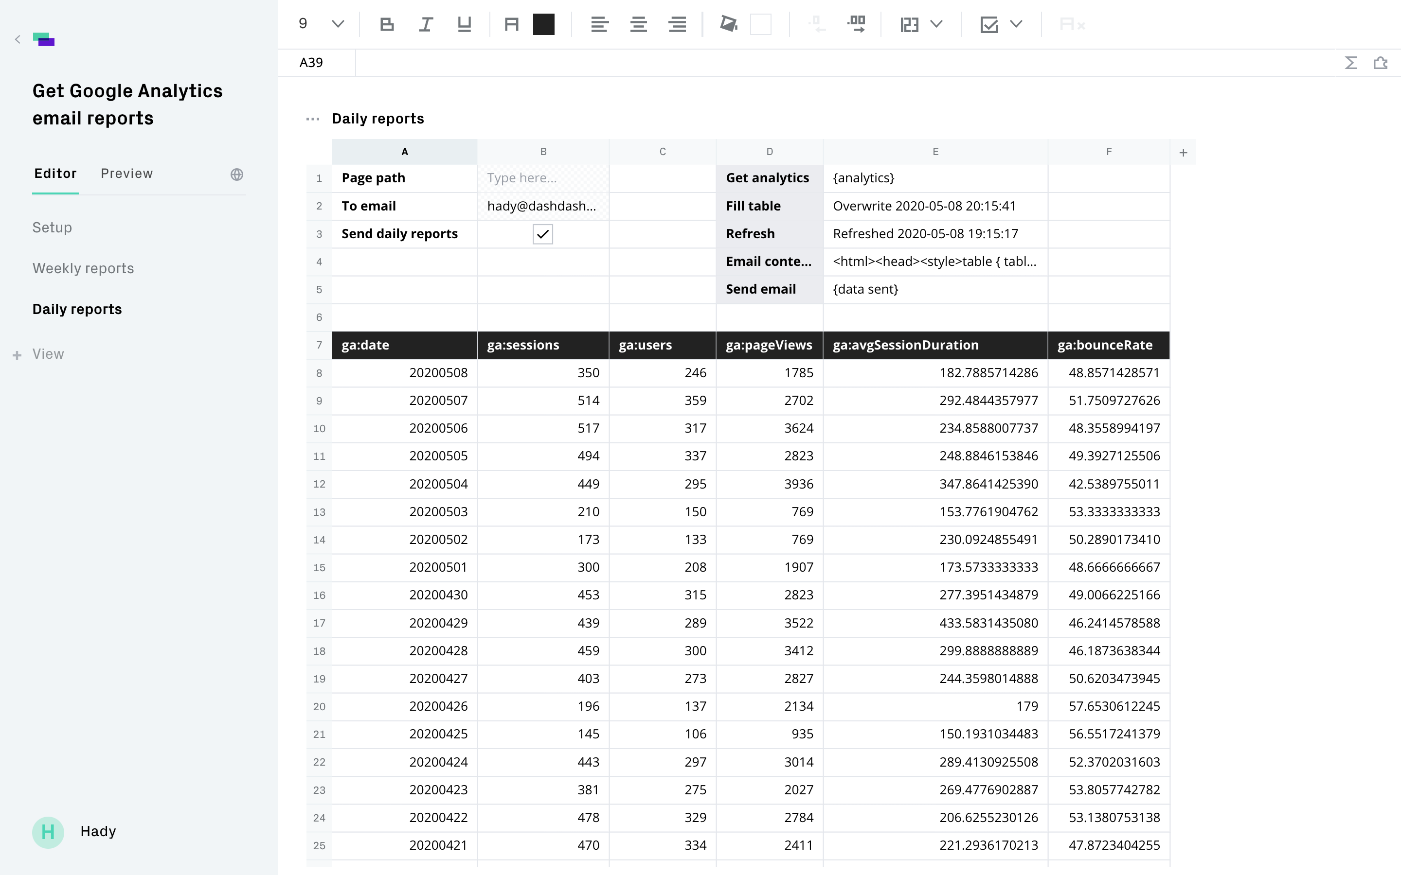Image resolution: width=1401 pixels, height=875 pixels.
Task: Apply underline formatting
Action: pos(464,24)
